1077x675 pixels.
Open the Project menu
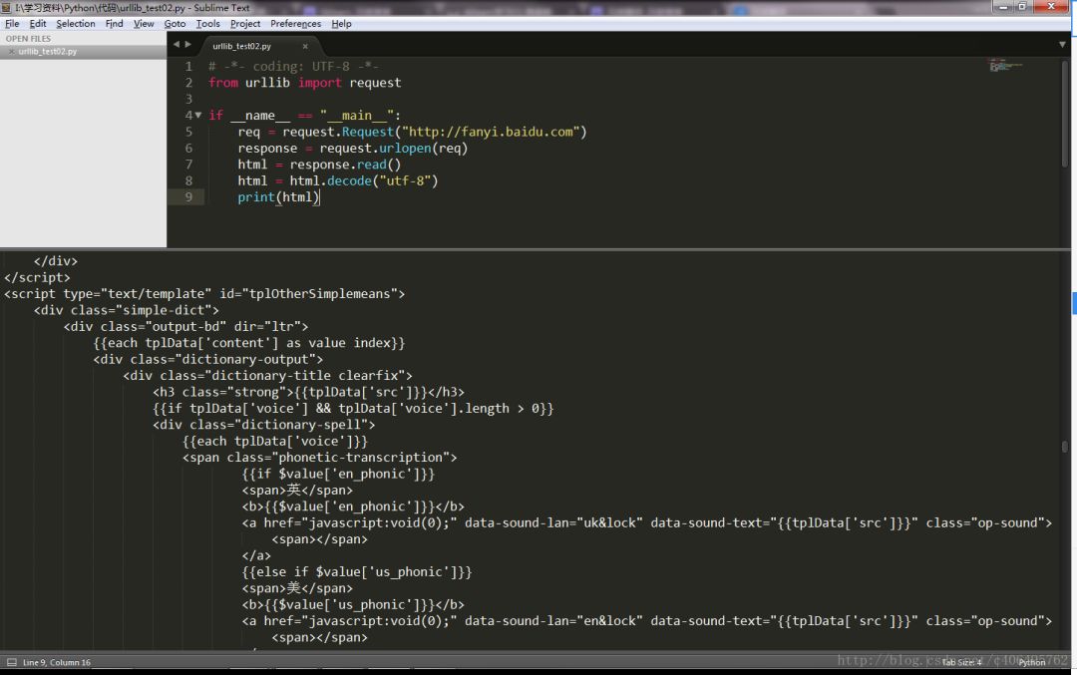245,23
